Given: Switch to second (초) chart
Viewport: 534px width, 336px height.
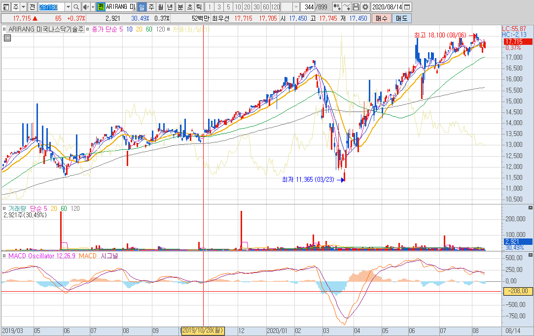Looking at the screenshot, I should point(190,7).
